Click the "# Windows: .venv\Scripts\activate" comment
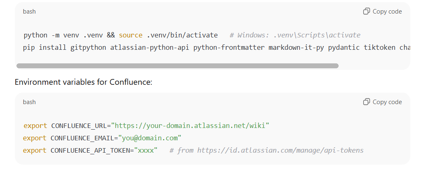Screen dimensions: 428x172 pos(295,35)
